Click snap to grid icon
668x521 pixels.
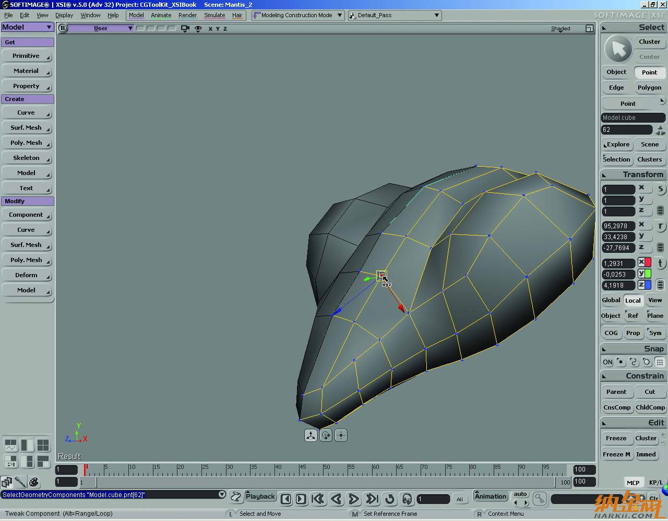point(660,362)
